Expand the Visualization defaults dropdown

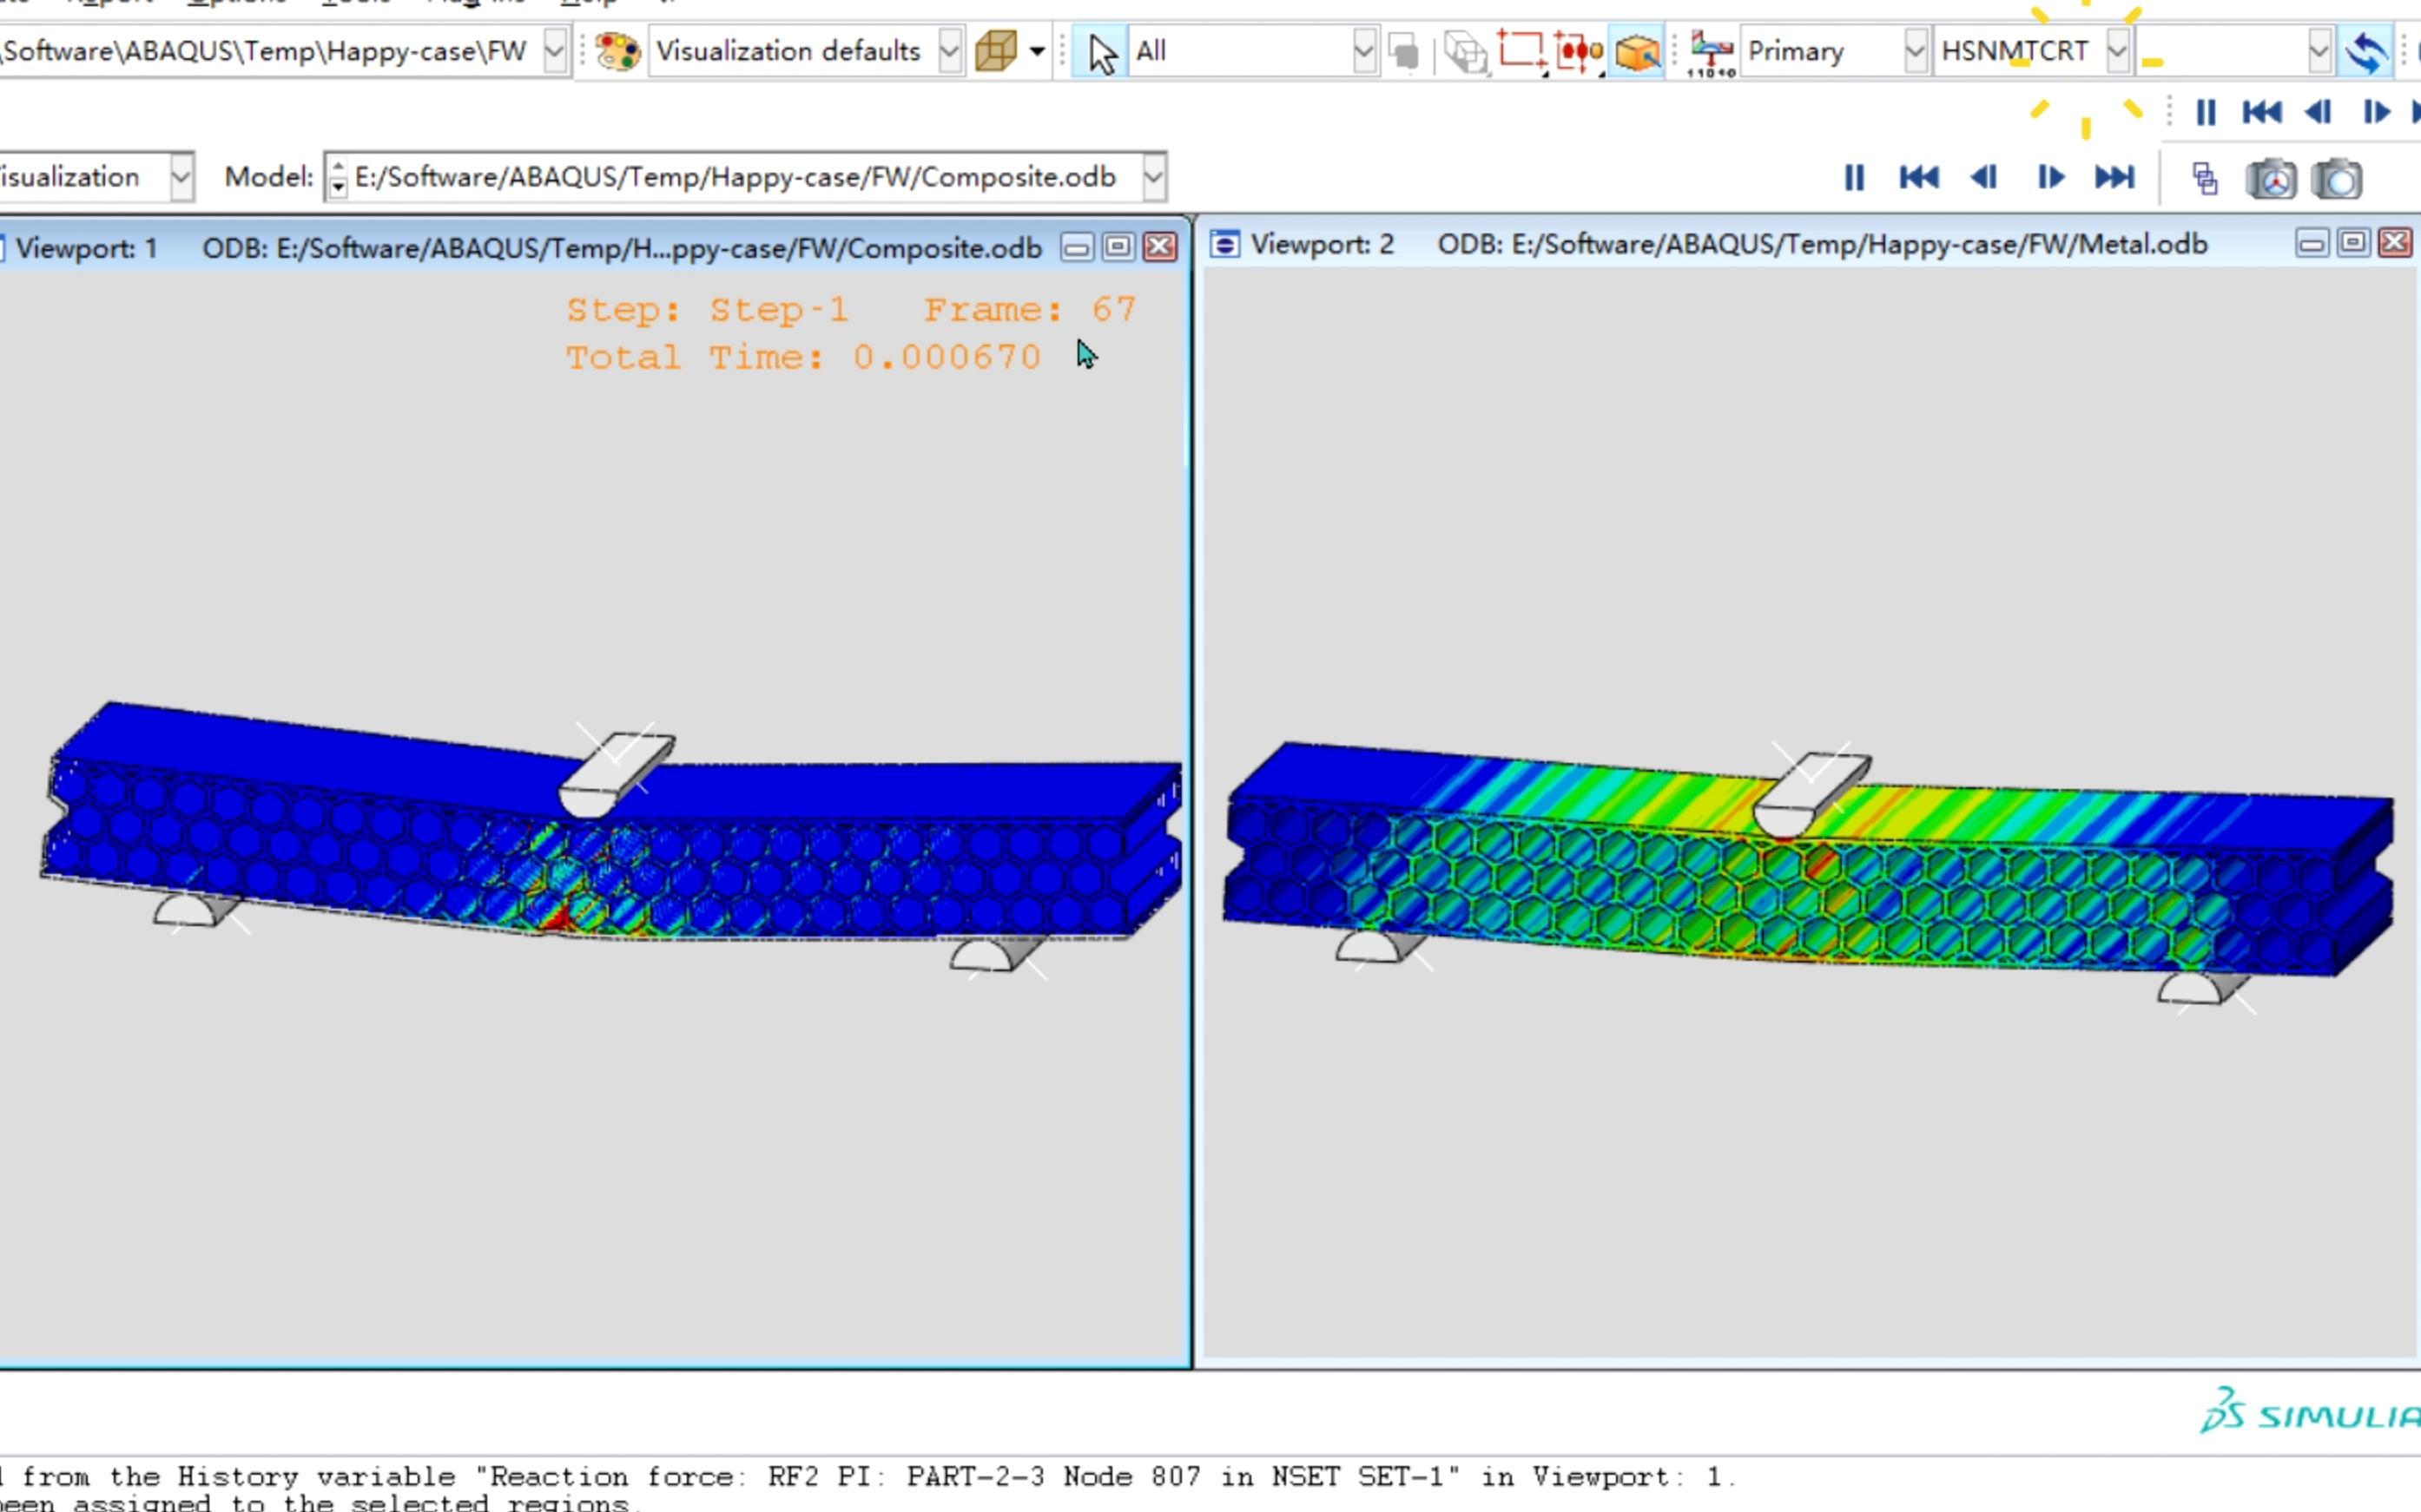tap(948, 50)
